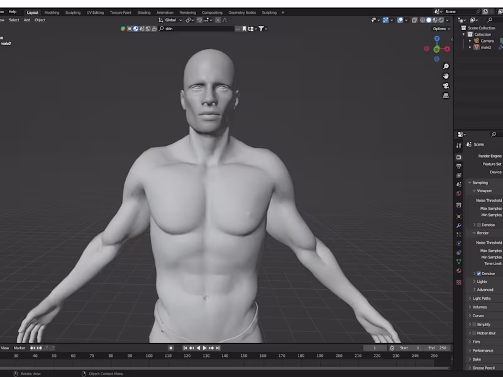The width and height of the screenshot is (503, 377).
Task: Switch to the UV Editing workspace tab
Action: pos(95,13)
